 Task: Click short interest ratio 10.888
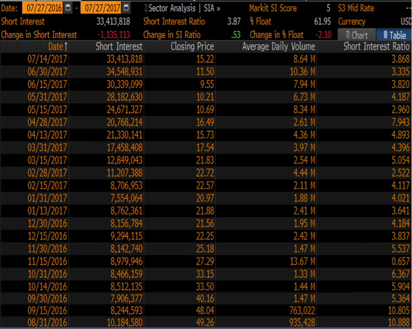click(399, 323)
